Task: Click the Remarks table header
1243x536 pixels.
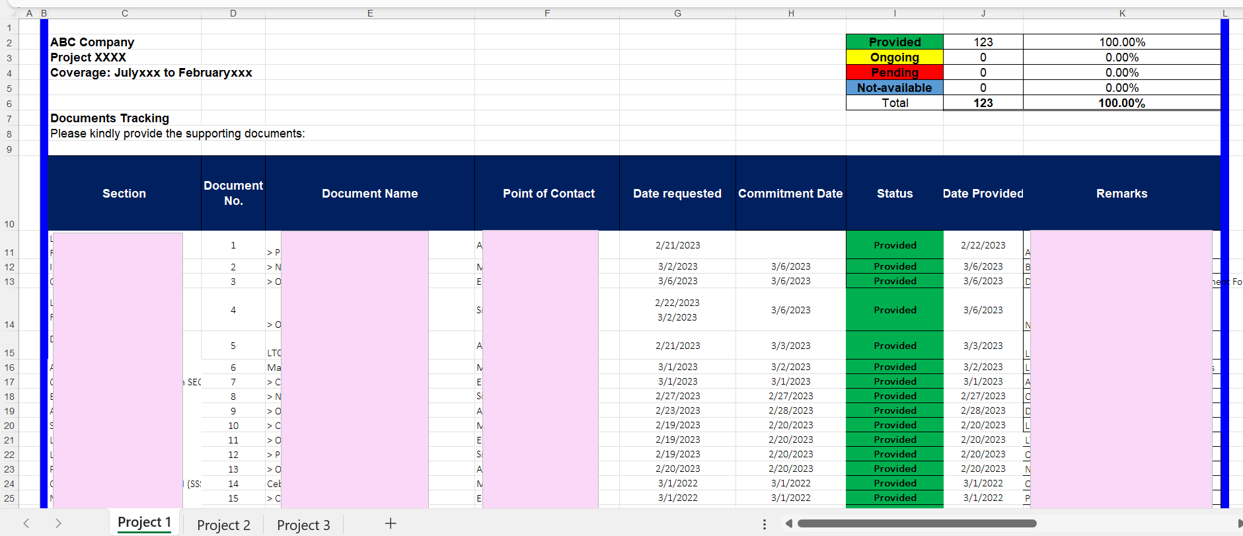Action: 1122,193
